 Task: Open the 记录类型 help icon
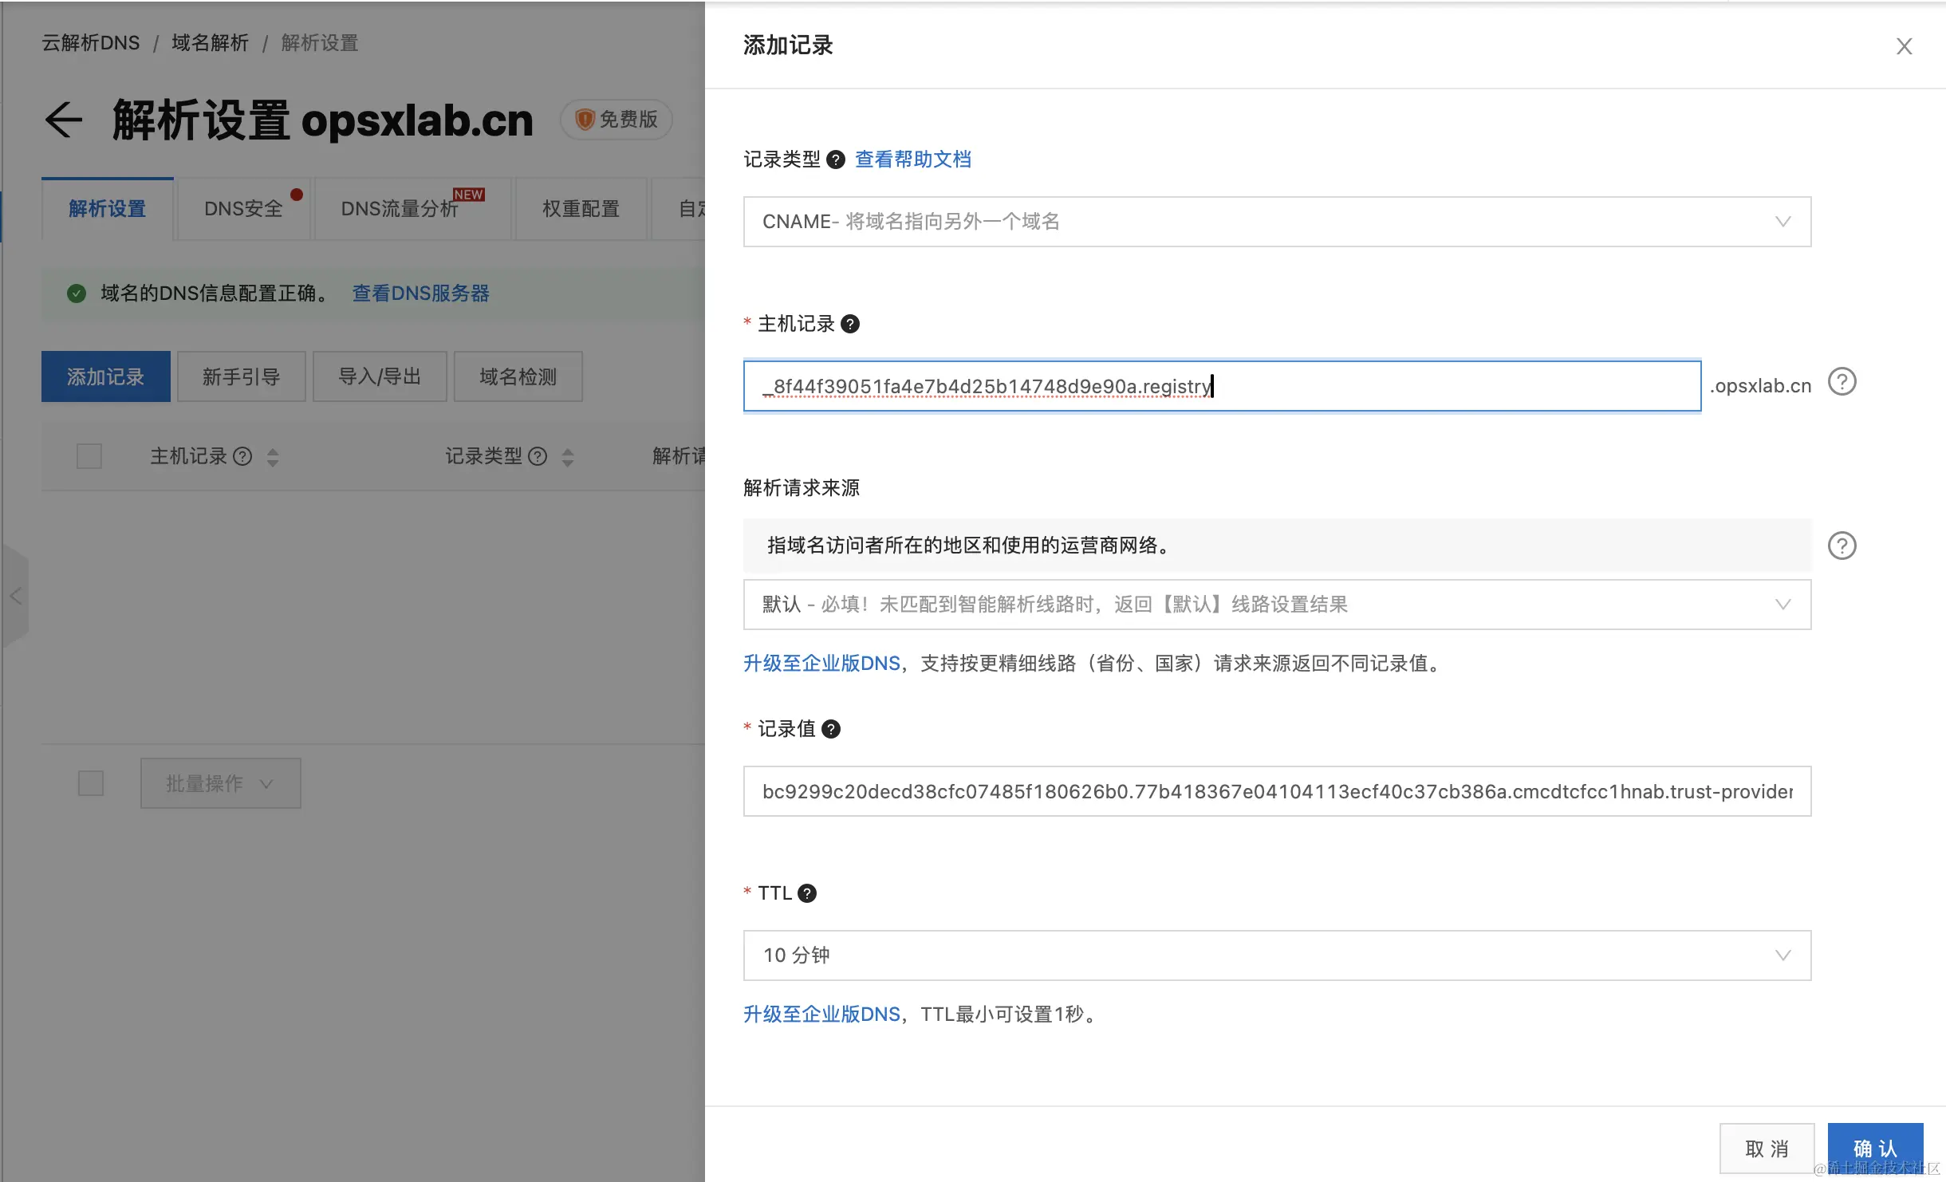[x=834, y=160]
